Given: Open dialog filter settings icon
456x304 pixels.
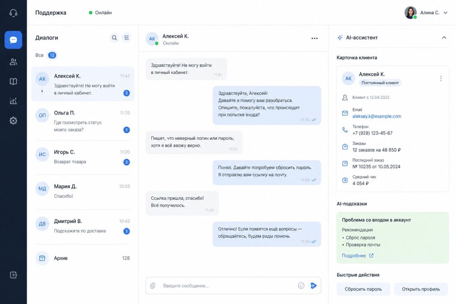Looking at the screenshot, I should coord(126,38).
